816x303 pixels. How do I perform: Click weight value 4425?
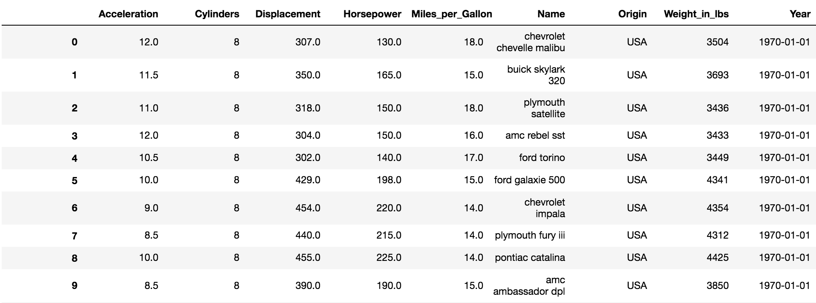717,258
